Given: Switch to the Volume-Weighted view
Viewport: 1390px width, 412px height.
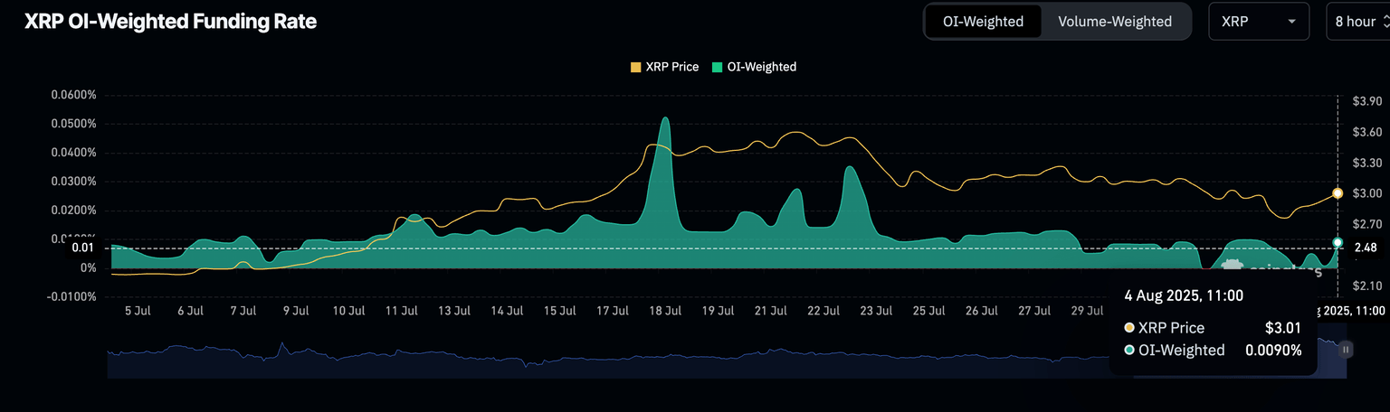Looking at the screenshot, I should pos(1114,22).
